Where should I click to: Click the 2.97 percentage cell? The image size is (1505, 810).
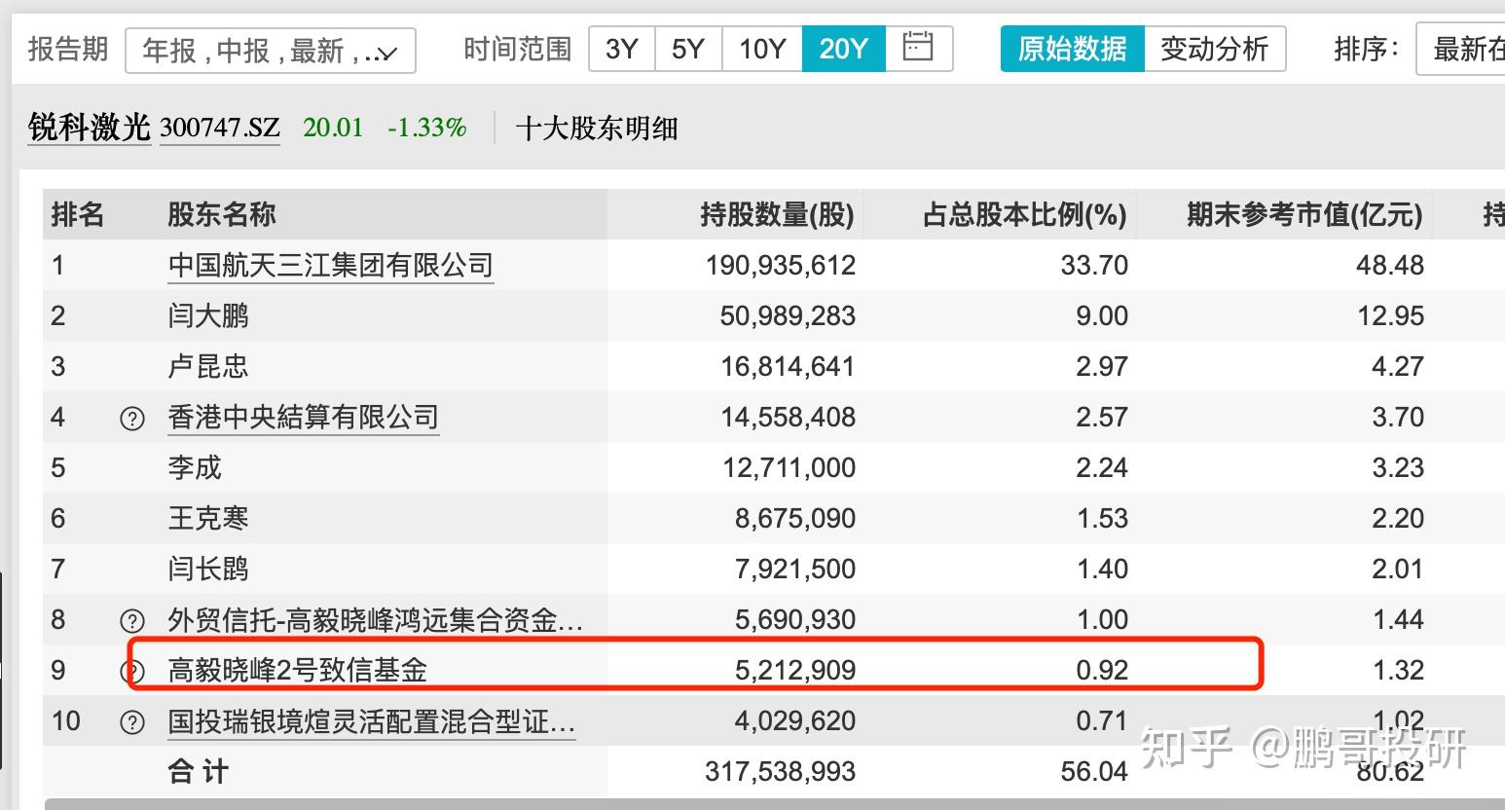pyautogui.click(x=1102, y=366)
